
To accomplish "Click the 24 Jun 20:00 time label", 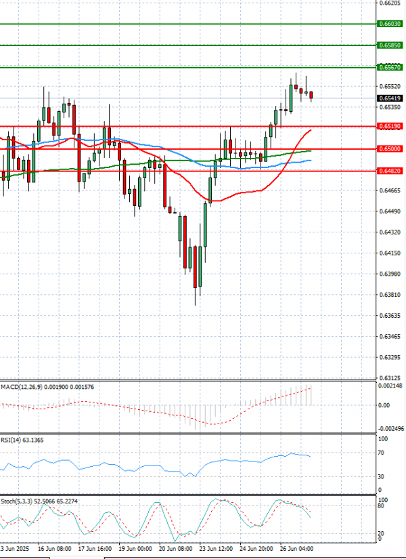I will (x=256, y=548).
